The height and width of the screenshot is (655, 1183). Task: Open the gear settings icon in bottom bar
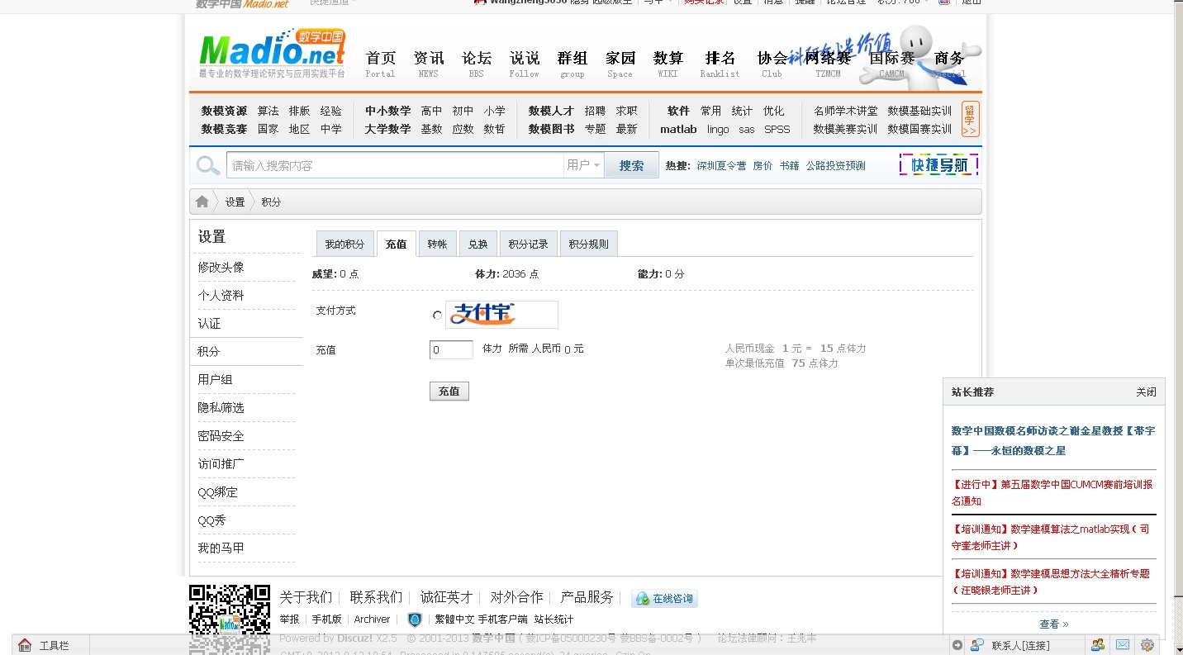[x=1147, y=645]
